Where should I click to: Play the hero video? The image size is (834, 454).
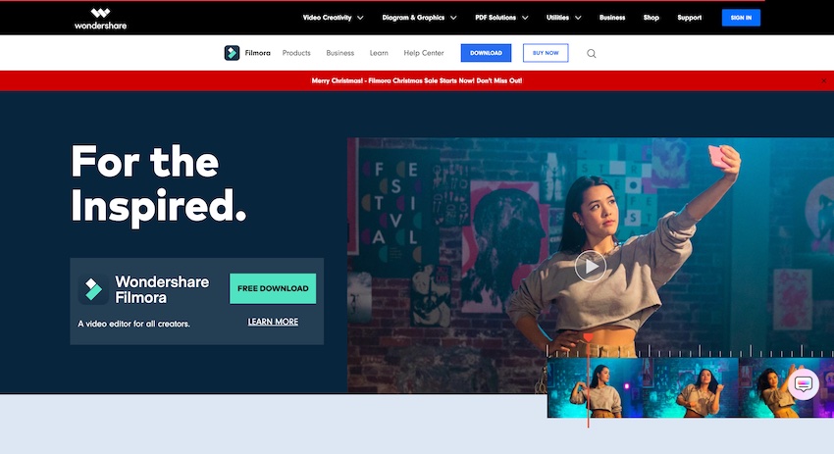590,266
